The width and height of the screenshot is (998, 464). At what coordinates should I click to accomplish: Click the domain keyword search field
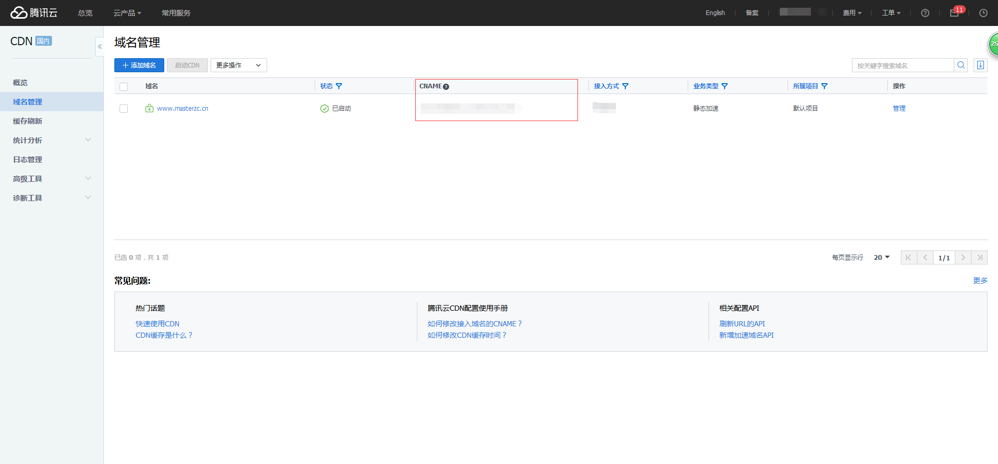[902, 65]
